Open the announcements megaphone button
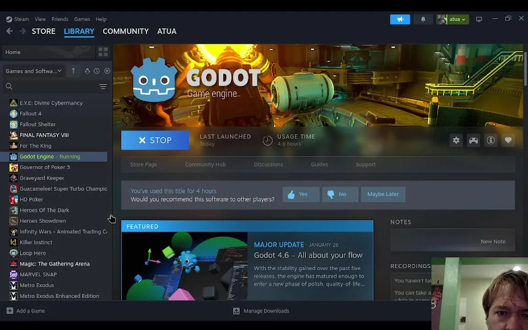Image resolution: width=528 pixels, height=330 pixels. point(400,19)
